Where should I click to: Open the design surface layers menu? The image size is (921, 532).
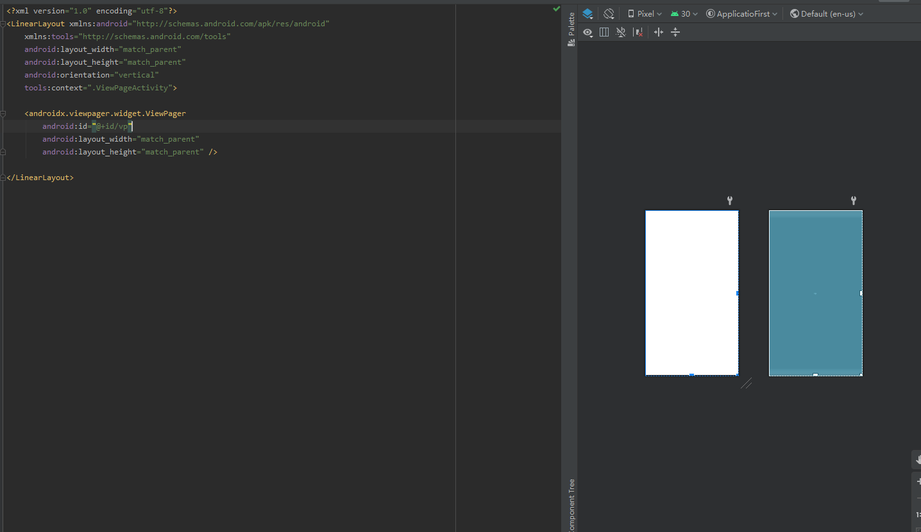[x=587, y=13]
